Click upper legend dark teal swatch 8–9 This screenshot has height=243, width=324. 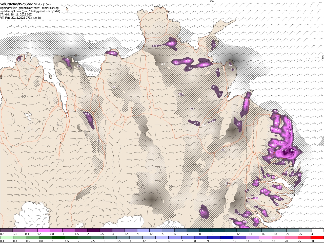tap(206, 230)
